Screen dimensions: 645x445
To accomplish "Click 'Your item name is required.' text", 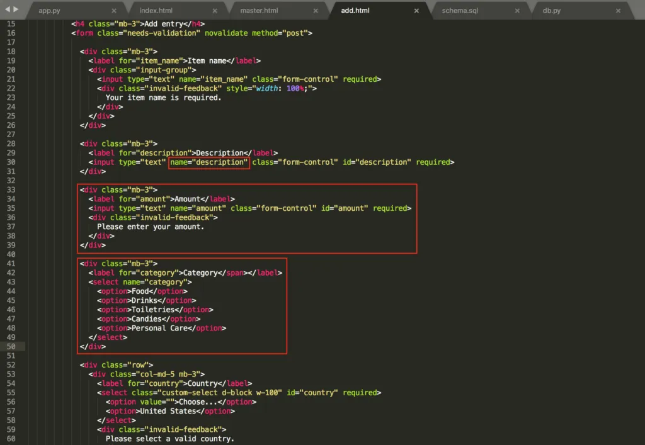I will coord(163,98).
